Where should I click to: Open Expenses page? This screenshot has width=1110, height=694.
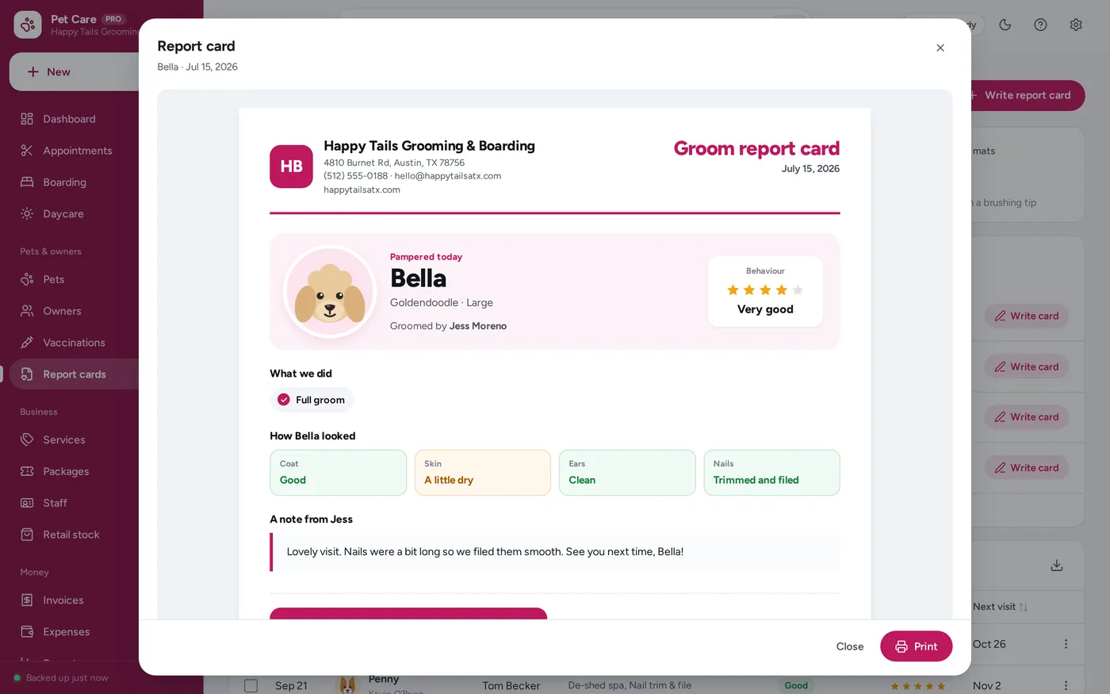pyautogui.click(x=66, y=632)
